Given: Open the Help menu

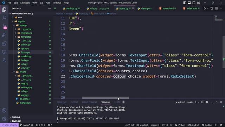Looking at the screenshot, I should pyautogui.click(x=66, y=3).
